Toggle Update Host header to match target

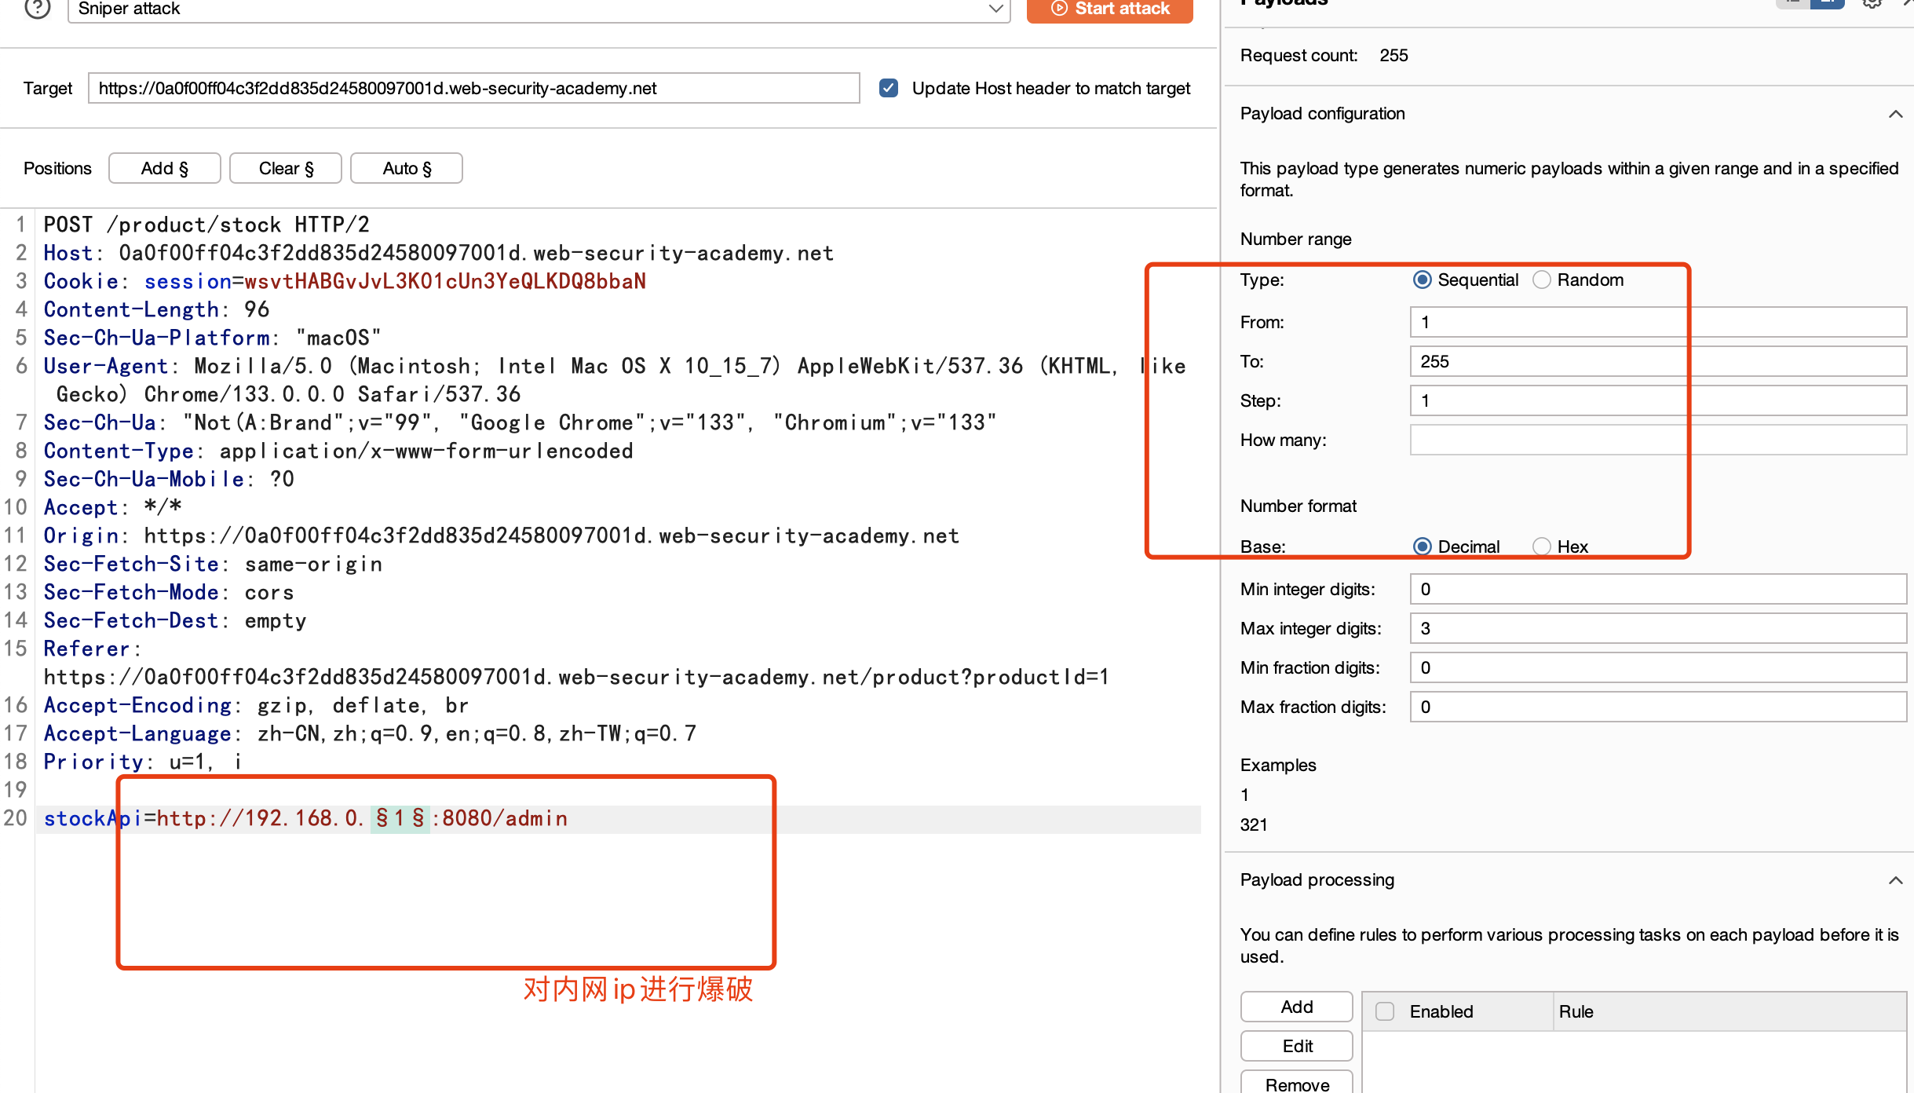tap(889, 88)
